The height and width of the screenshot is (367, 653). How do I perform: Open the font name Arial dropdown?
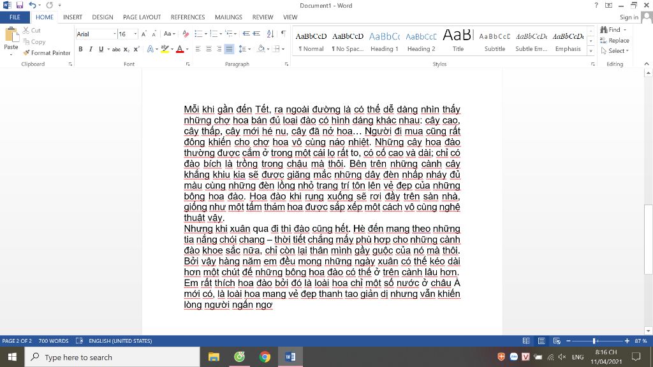coord(115,34)
